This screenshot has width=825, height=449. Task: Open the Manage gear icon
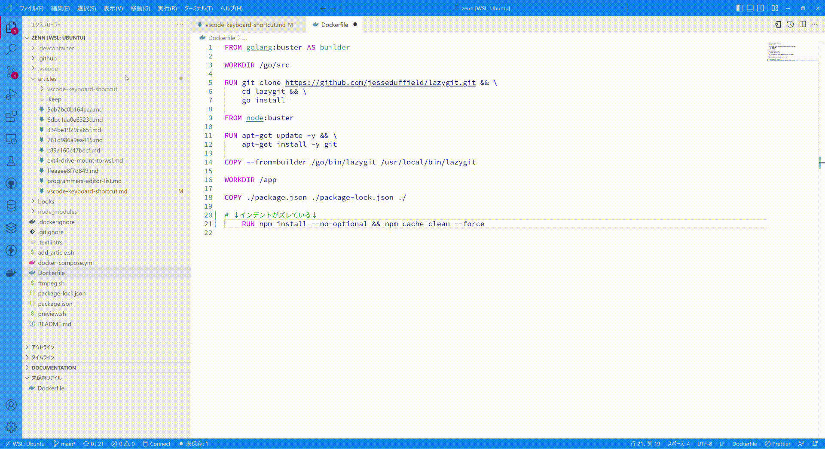pos(11,427)
